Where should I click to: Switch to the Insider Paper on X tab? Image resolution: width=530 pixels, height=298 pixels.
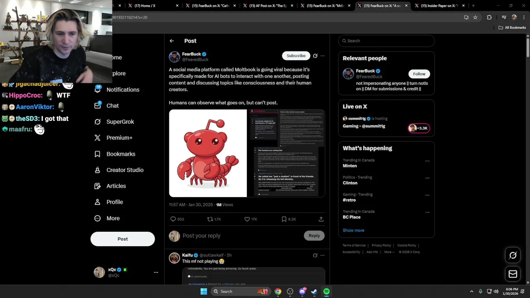pyautogui.click(x=439, y=6)
